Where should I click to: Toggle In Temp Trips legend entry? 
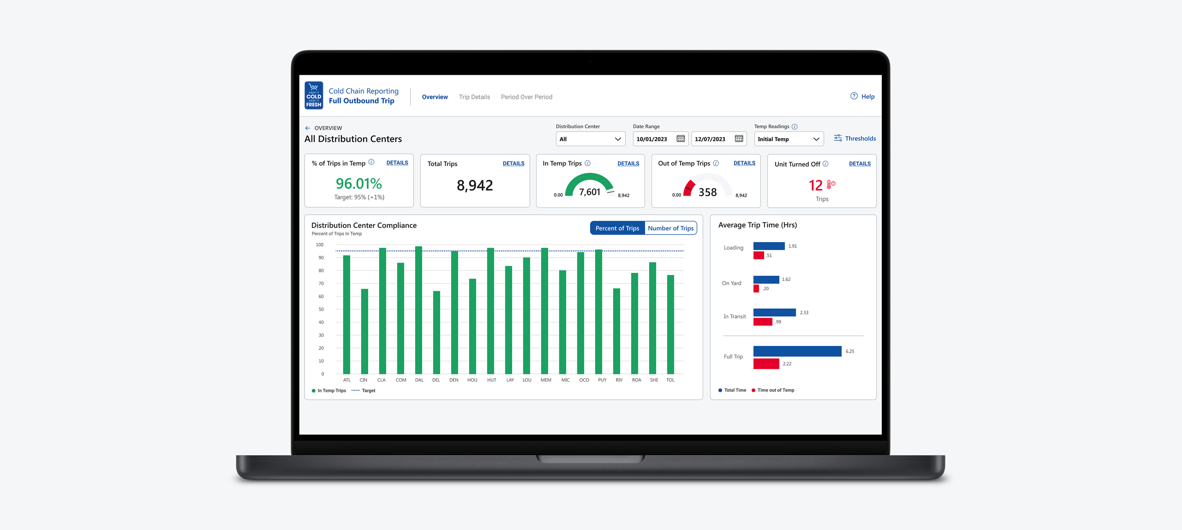point(329,391)
